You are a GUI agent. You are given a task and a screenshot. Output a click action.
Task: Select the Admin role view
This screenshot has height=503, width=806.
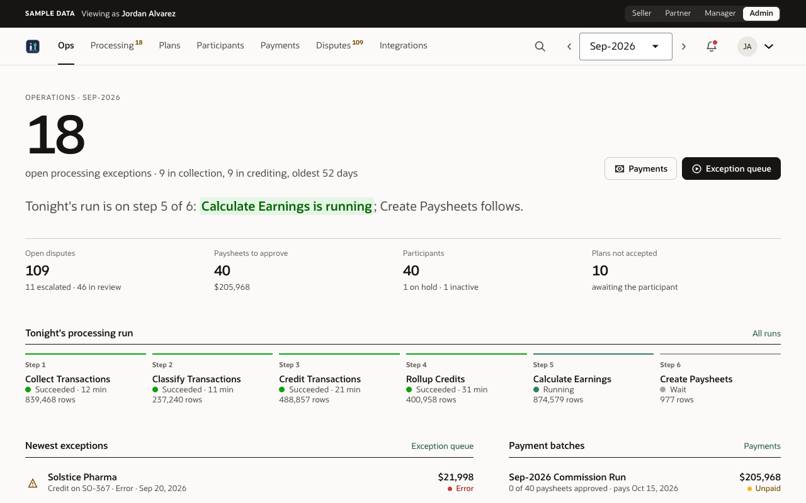point(761,13)
